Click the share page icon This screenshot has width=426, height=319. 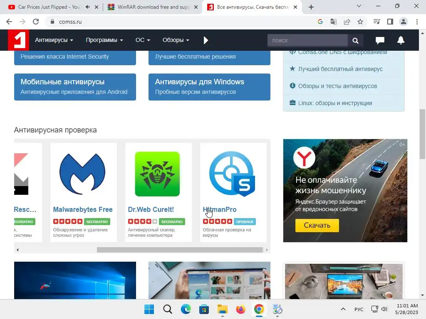[x=347, y=22]
